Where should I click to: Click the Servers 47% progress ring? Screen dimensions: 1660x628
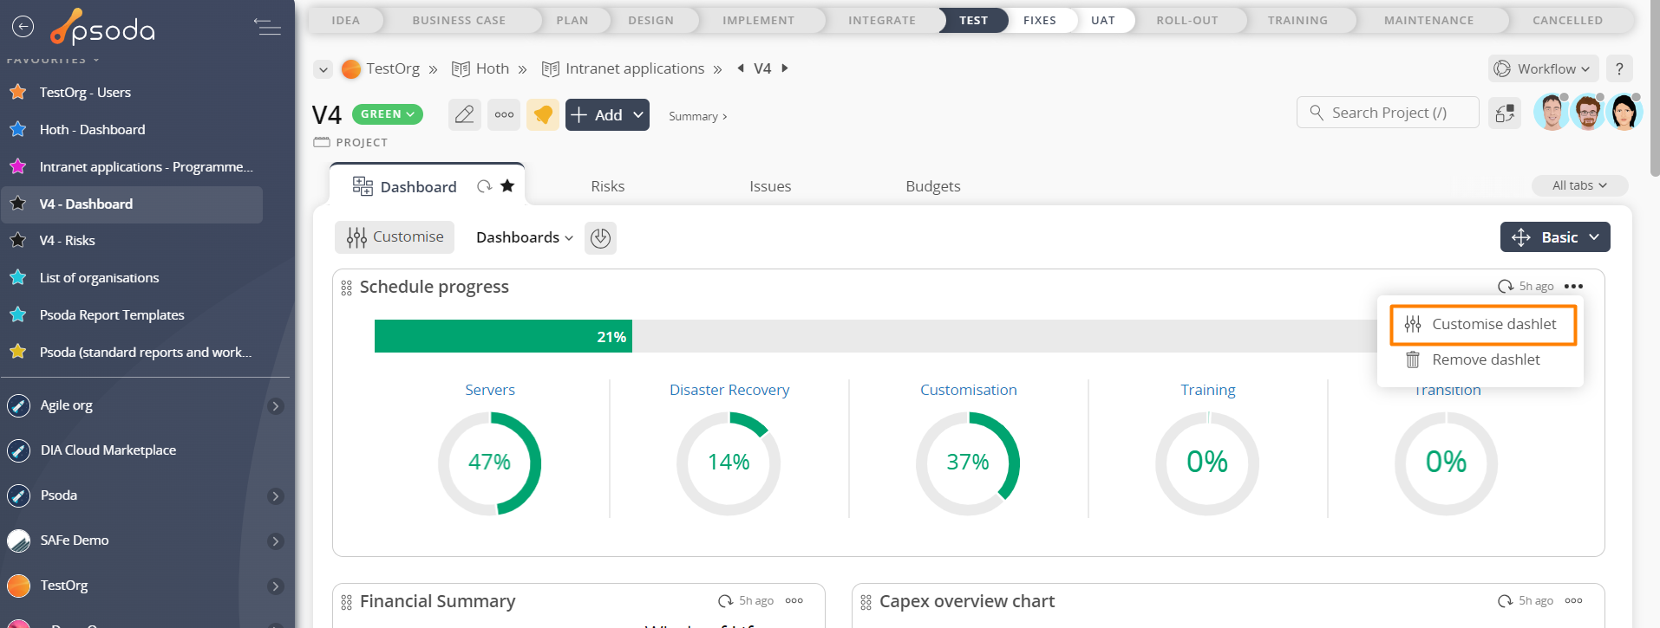(x=489, y=463)
